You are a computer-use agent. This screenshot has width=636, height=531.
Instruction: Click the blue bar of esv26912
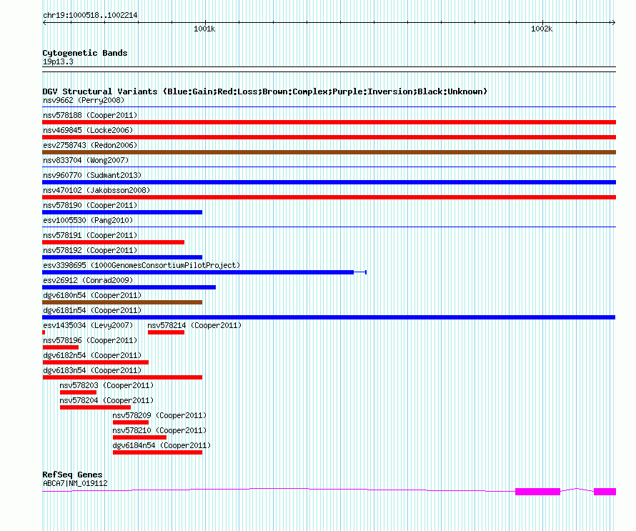(x=129, y=287)
